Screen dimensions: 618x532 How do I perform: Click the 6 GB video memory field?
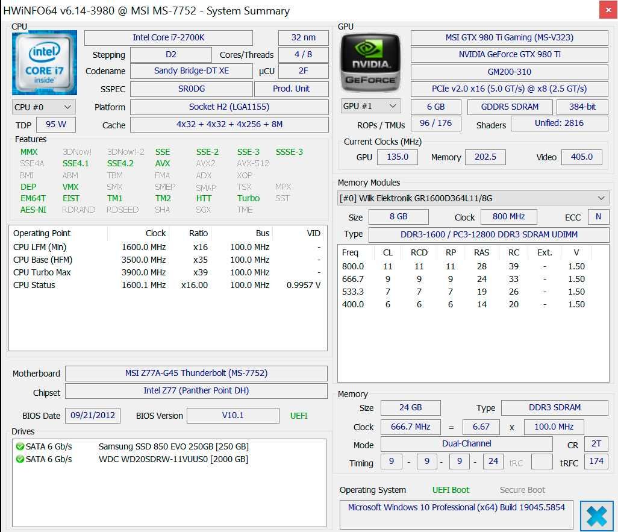(x=436, y=107)
